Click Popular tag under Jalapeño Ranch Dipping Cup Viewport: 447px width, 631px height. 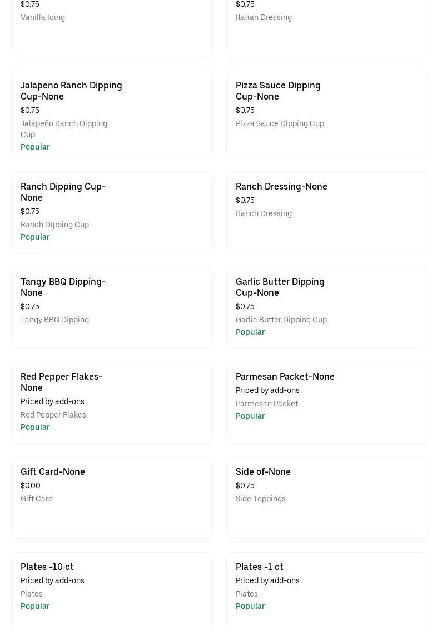35,147
